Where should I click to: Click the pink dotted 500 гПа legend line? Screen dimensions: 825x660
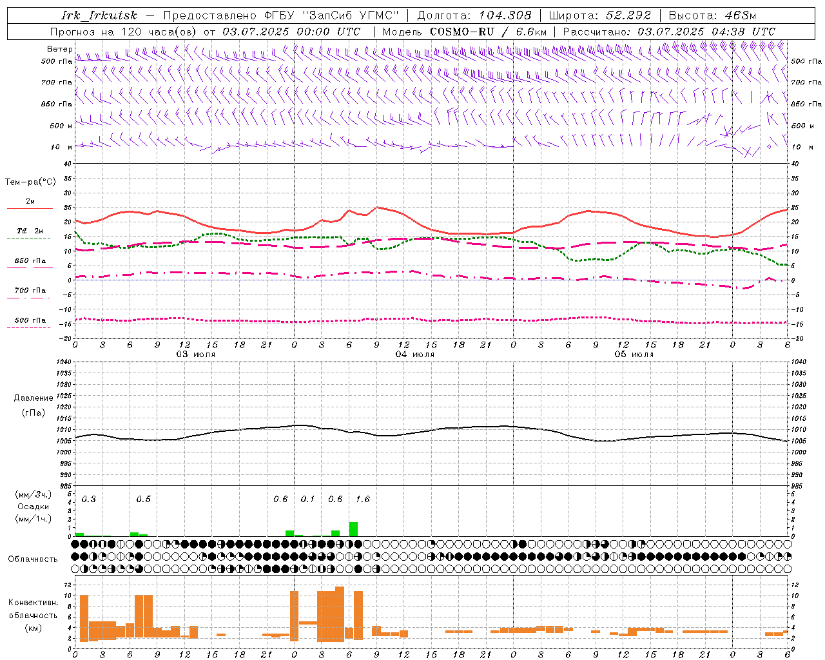coord(28,327)
